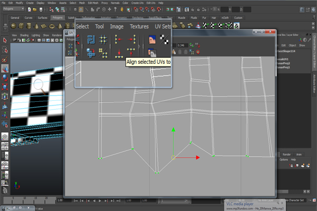
Task: Go to start of playback range
Action: [x=76, y=200]
